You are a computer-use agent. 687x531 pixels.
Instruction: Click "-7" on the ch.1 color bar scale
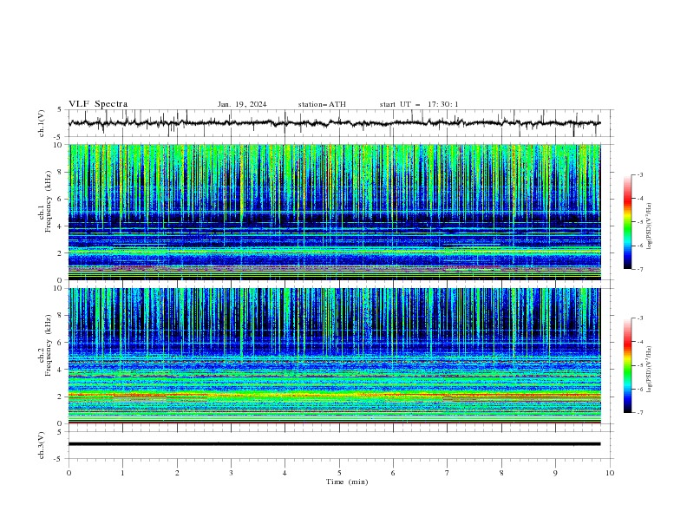point(640,269)
